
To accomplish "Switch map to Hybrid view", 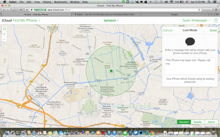I will tap(211, 122).
